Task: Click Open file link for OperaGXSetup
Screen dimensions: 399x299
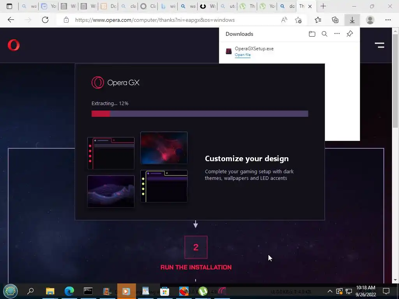Action: pos(242,55)
